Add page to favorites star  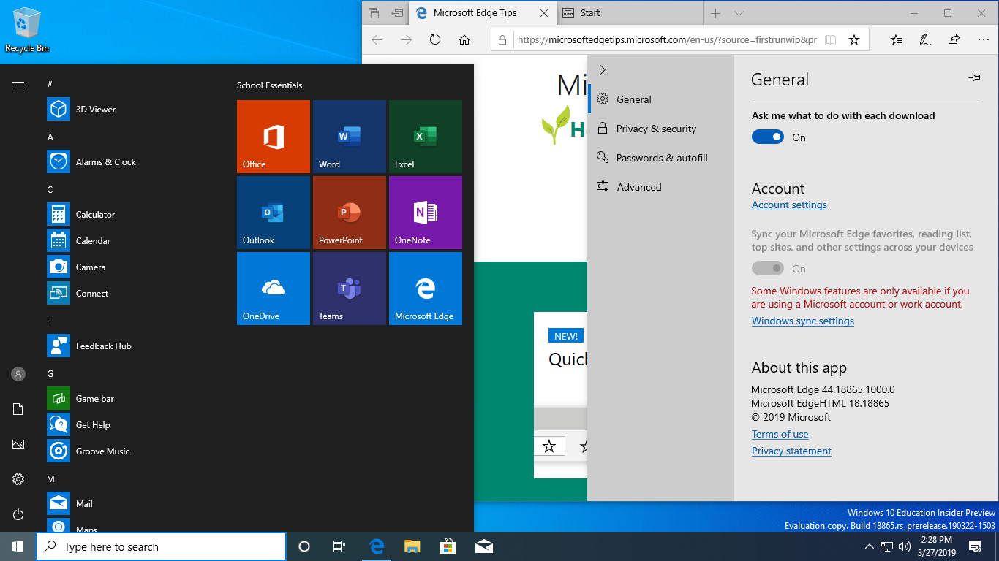pos(853,40)
